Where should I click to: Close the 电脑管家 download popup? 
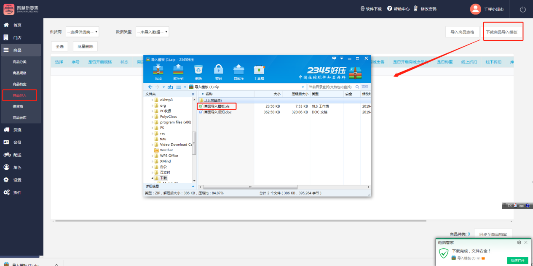[526, 242]
